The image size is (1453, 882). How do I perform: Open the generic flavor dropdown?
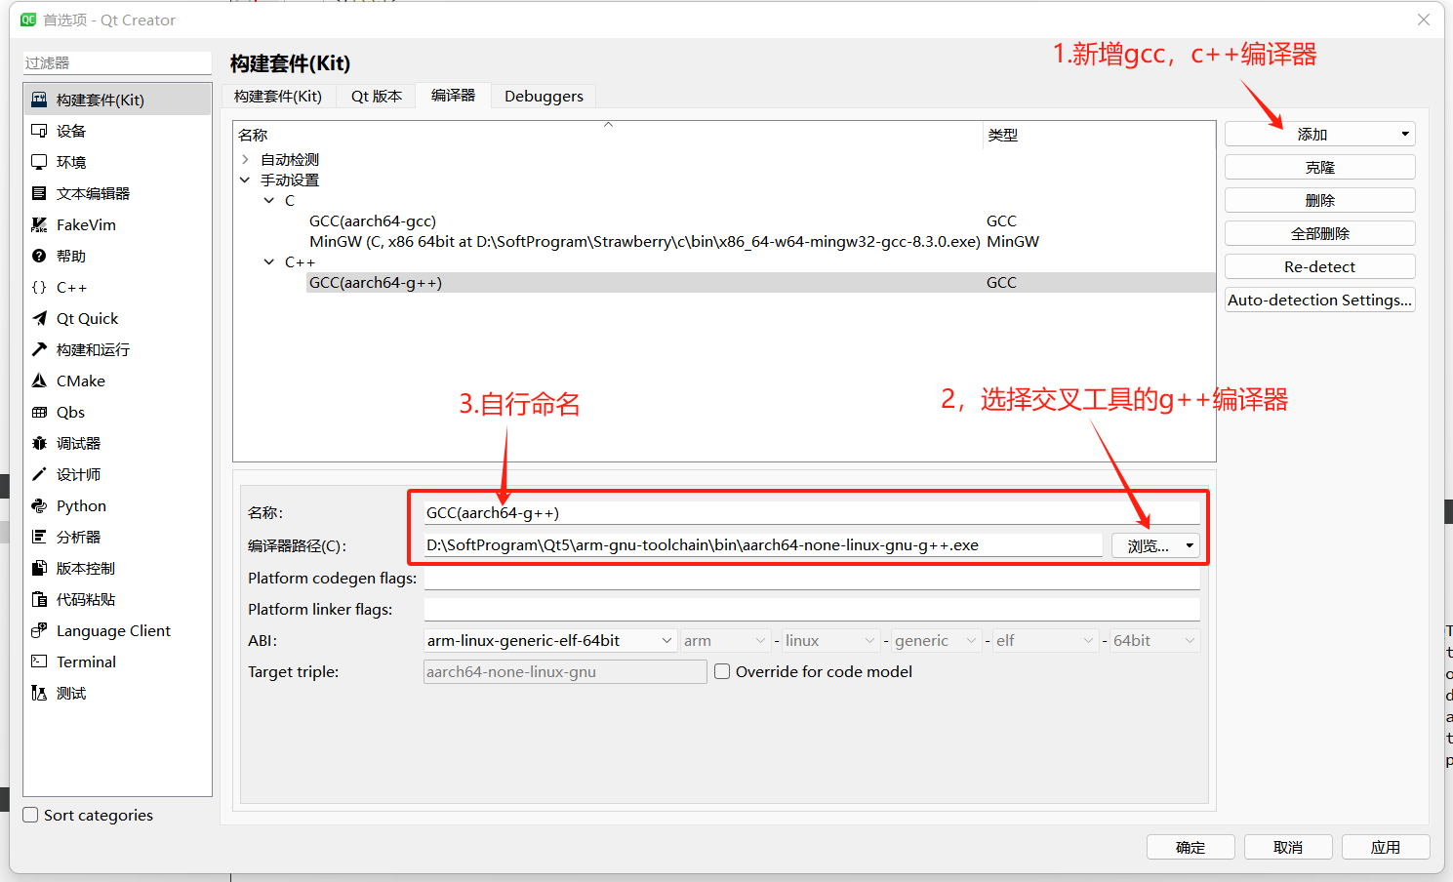point(936,640)
